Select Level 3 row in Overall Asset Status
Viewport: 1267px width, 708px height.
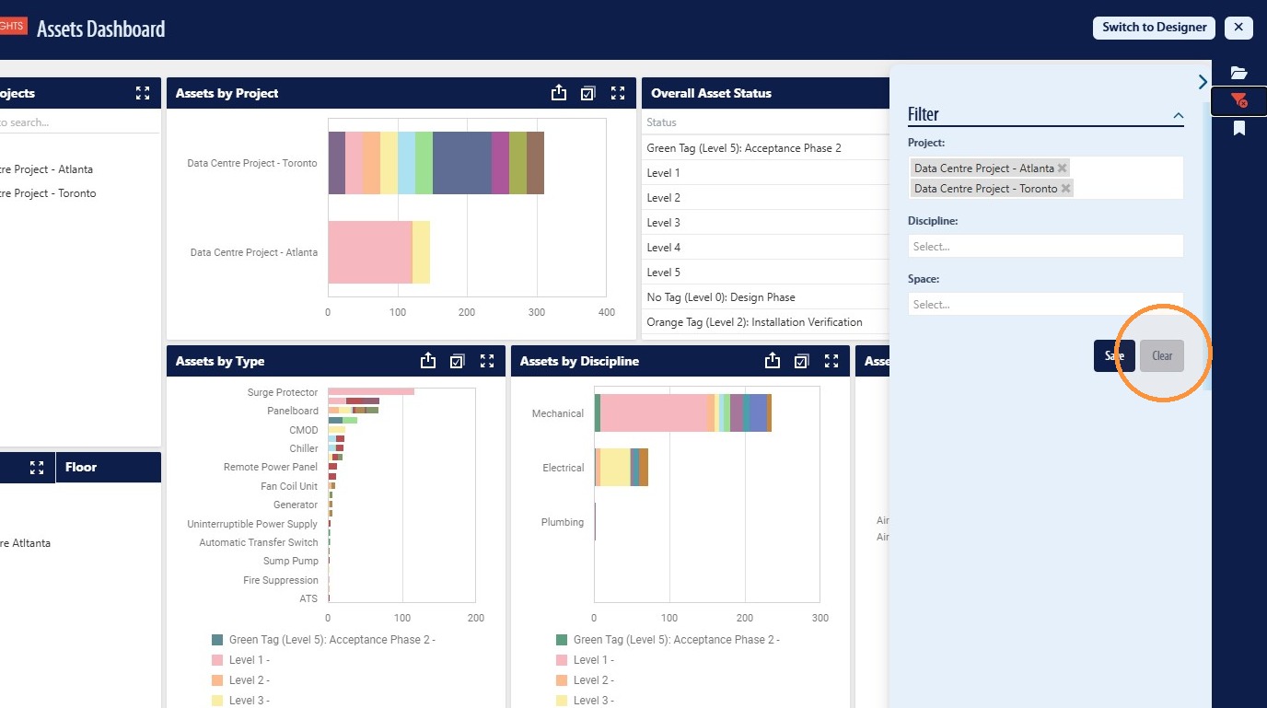(x=766, y=223)
